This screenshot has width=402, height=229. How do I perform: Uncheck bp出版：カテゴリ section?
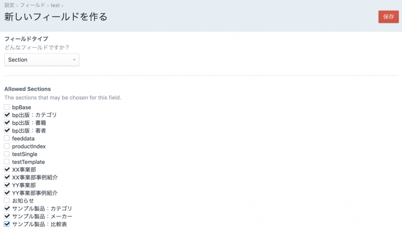click(7, 115)
